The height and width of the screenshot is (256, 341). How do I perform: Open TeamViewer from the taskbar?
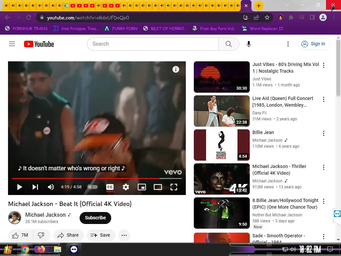(x=74, y=249)
